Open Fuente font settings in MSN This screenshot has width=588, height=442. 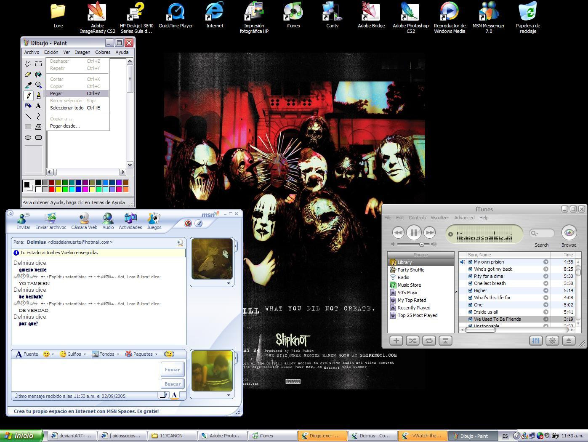[x=27, y=354]
